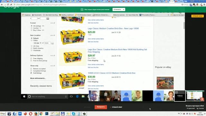Screen dimensions: 206x116
Task: Reload the Hangouts page
Action: (8, 5)
